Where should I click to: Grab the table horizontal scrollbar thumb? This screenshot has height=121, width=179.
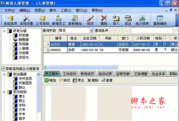(83, 67)
